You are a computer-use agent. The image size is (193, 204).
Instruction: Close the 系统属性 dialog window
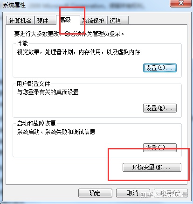[180, 3]
